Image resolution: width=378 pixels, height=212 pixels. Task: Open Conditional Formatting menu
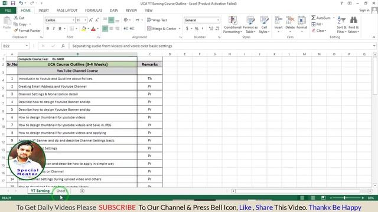click(x=232, y=25)
